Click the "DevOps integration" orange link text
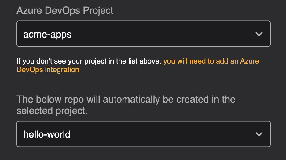286x160 pixels. (48, 70)
